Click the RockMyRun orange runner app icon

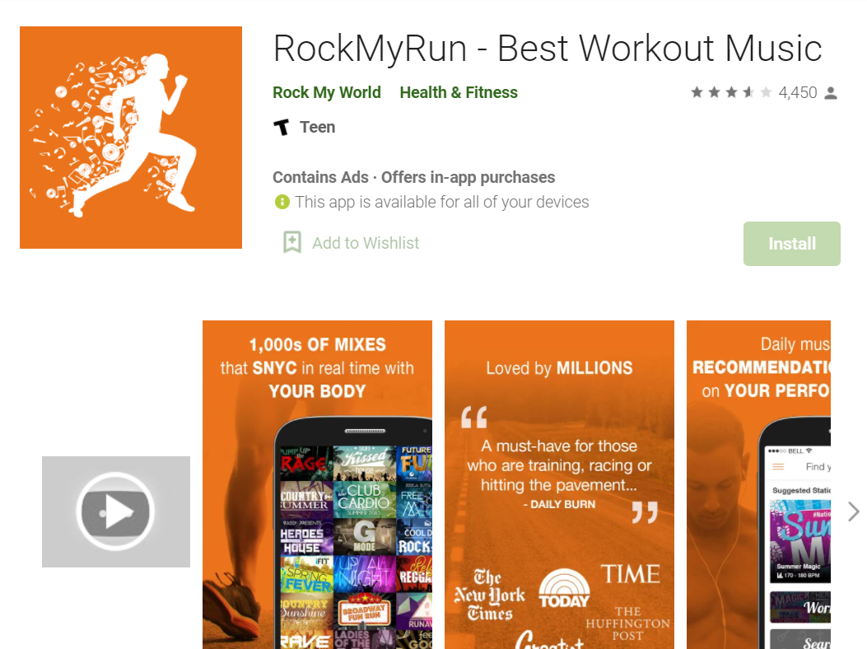point(131,138)
